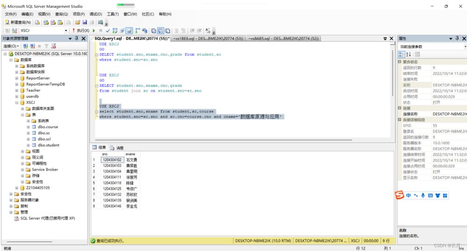The width and height of the screenshot is (467, 251).
Task: Open the 查询(Q) menu
Action: coord(61,14)
